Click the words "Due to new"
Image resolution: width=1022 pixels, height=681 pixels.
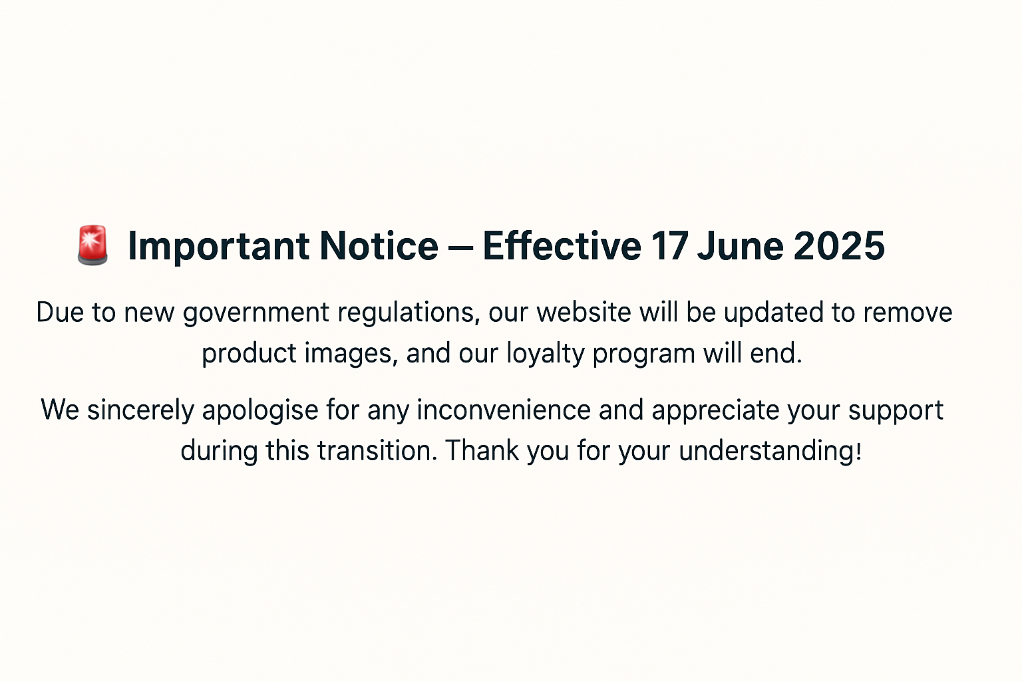105,313
